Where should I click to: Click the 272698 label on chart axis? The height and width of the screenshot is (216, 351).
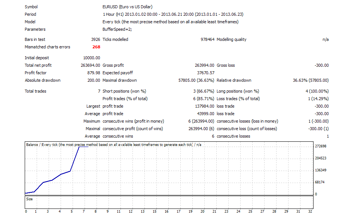pyautogui.click(x=321, y=146)
